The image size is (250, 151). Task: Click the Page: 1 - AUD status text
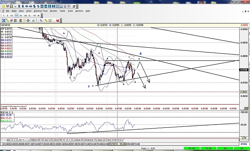click(x=148, y=148)
